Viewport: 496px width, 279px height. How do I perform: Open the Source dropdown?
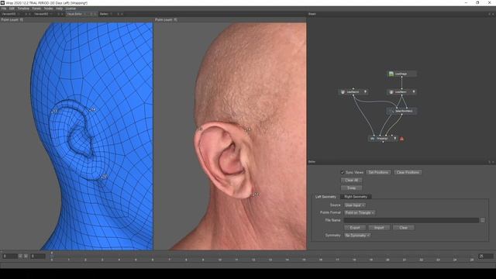tap(355, 205)
